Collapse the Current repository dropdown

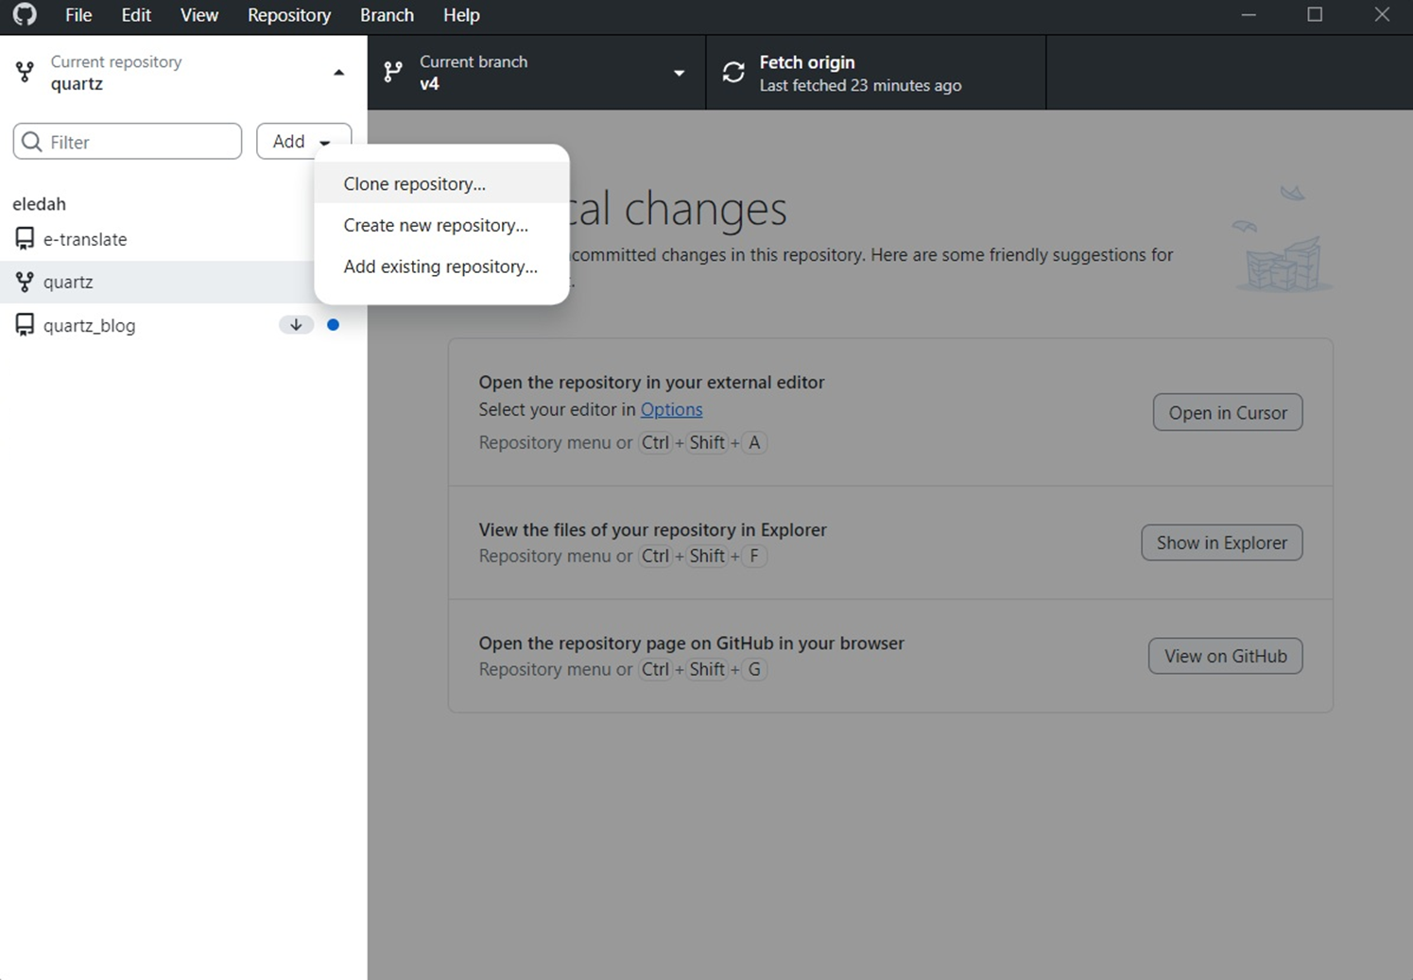point(338,73)
